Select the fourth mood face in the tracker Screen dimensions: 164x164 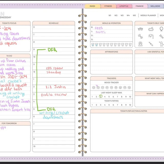[107, 88]
